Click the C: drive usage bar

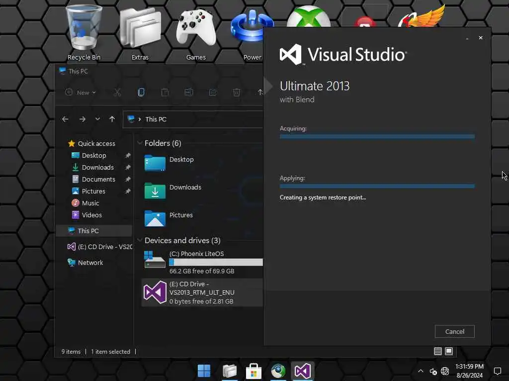click(216, 262)
